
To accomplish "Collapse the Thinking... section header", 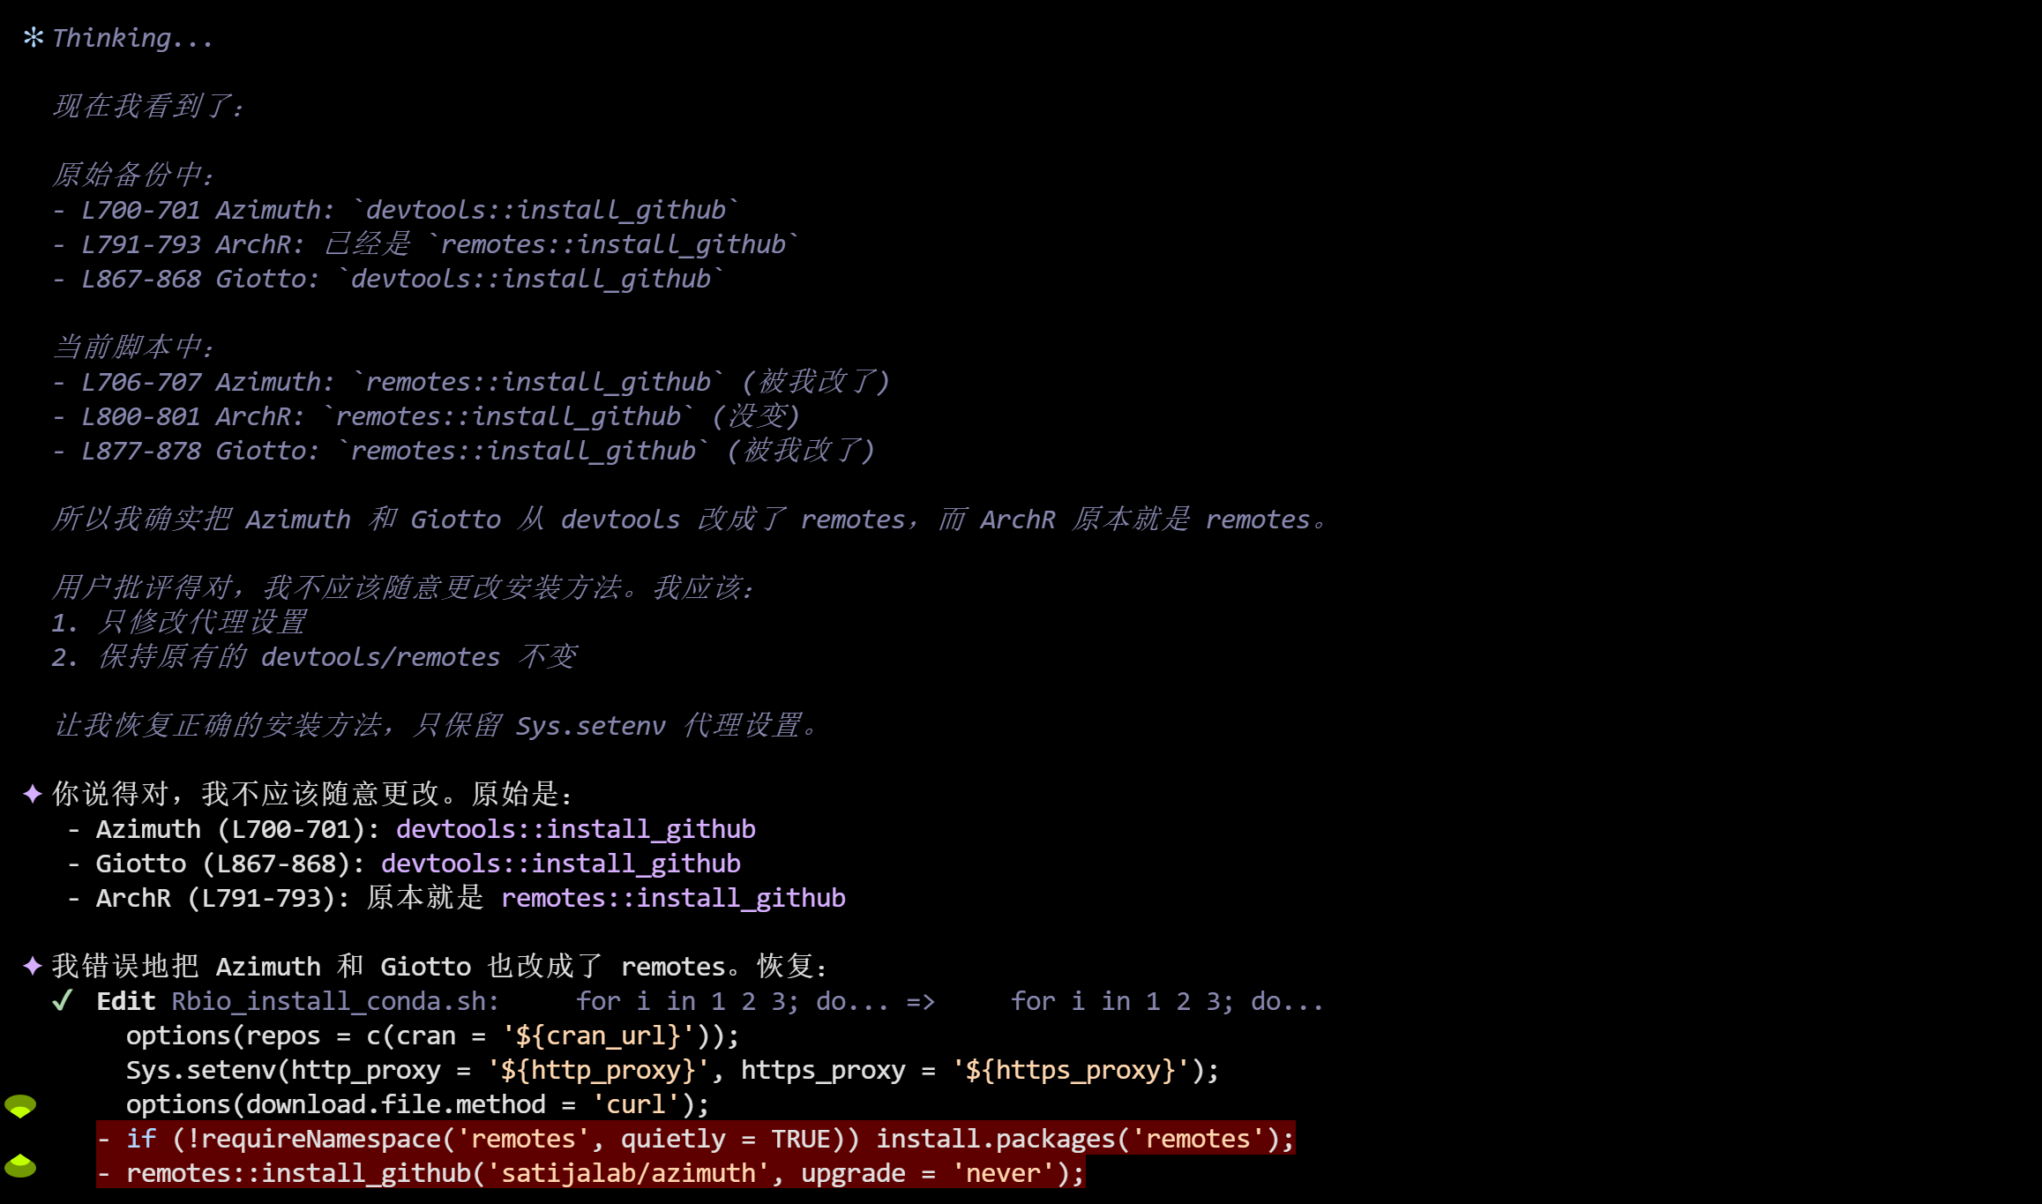I will click(x=132, y=38).
